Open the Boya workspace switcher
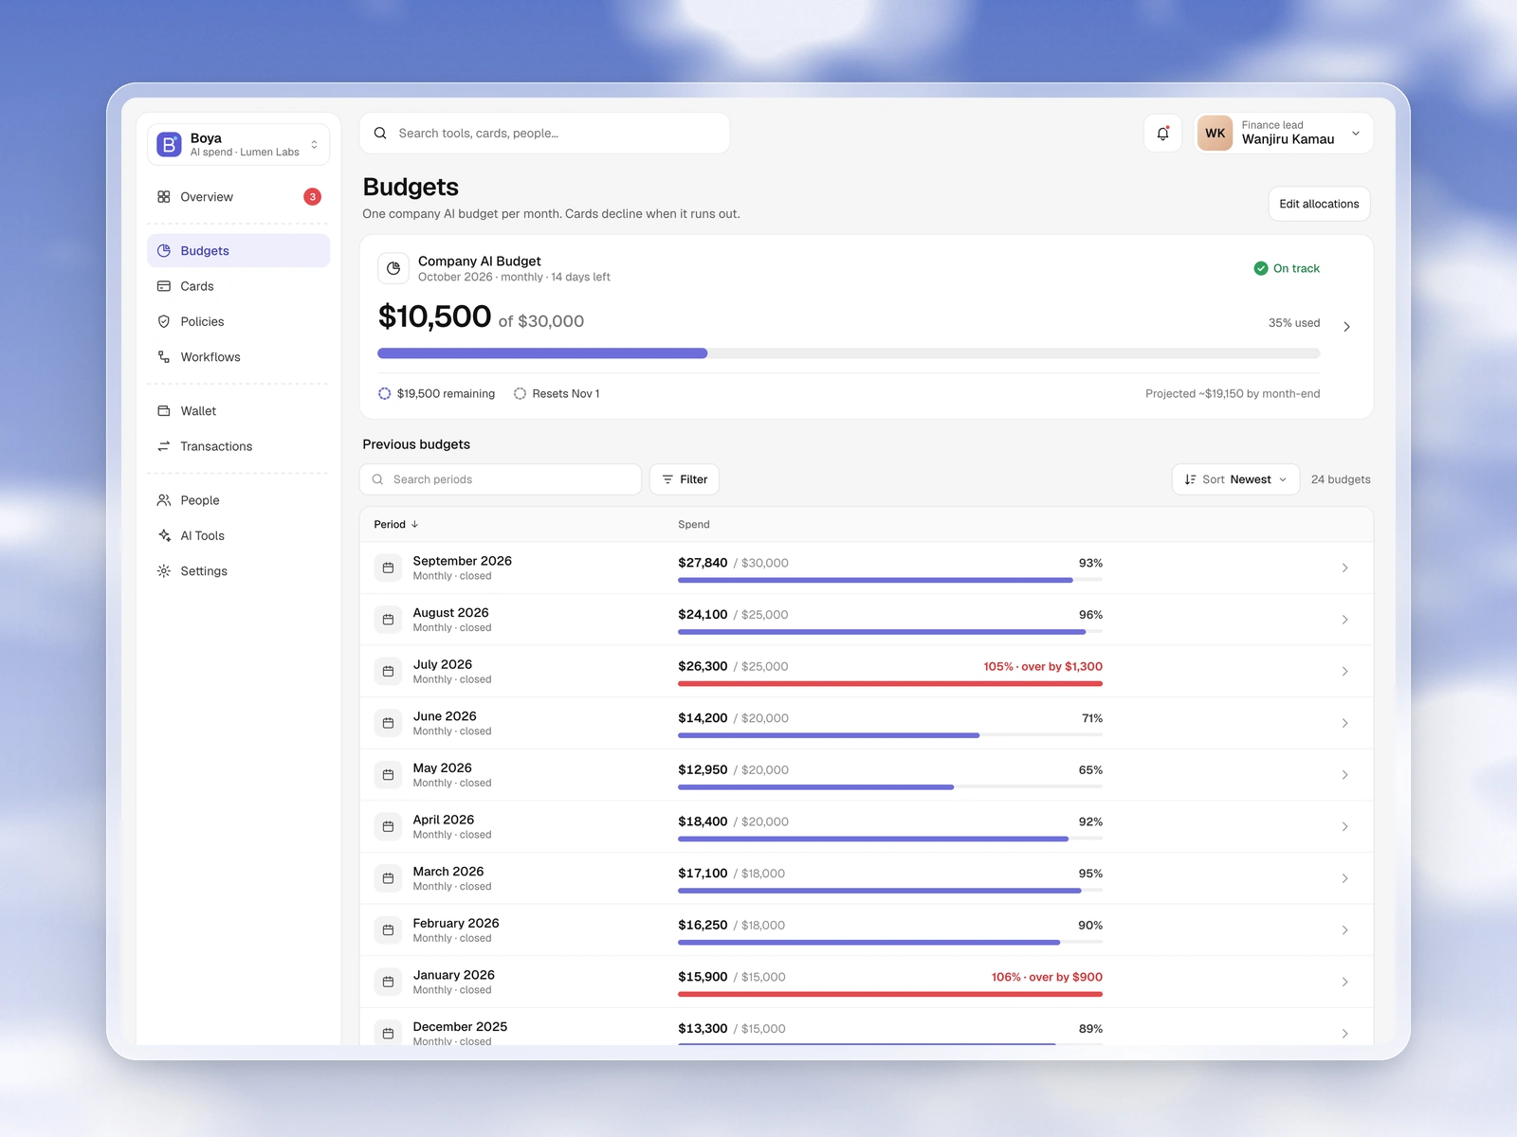Screen dimensions: 1517x1137 point(239,144)
